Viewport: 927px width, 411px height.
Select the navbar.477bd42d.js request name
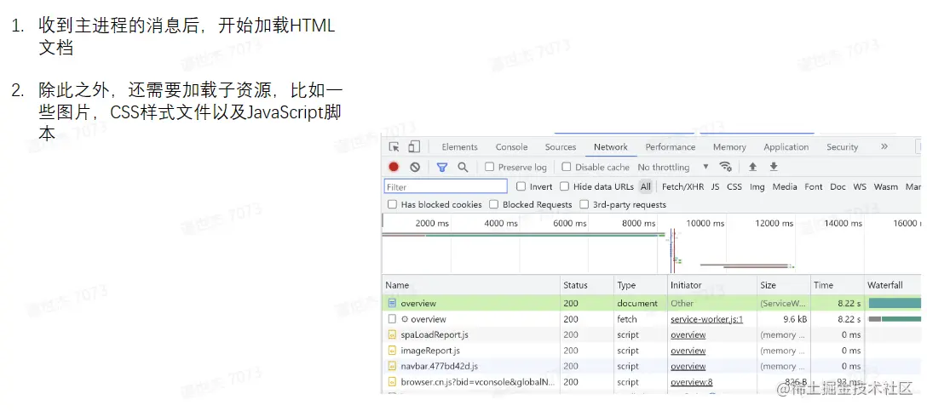pyautogui.click(x=440, y=366)
